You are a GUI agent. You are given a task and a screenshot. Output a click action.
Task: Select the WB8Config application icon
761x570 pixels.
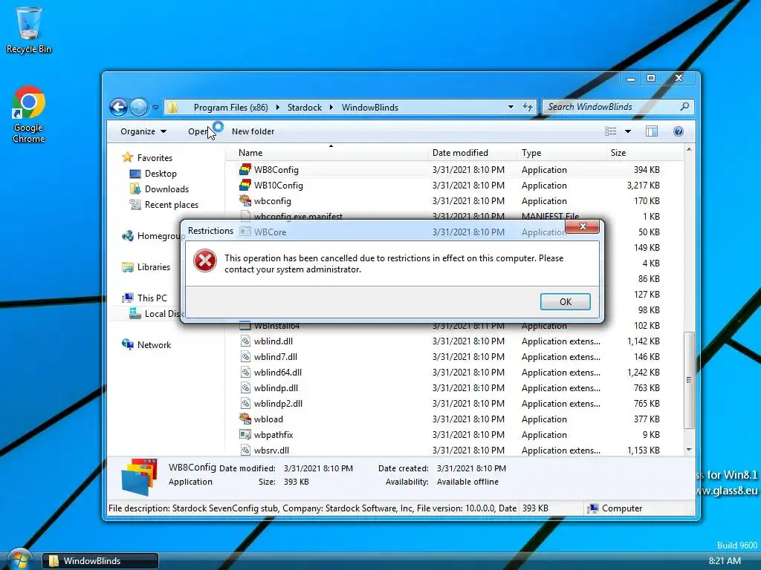click(245, 170)
